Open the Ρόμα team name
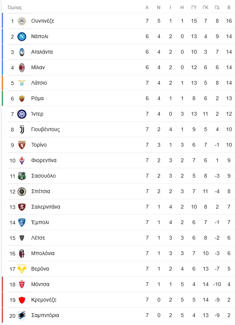The width and height of the screenshot is (235, 325). [37, 99]
